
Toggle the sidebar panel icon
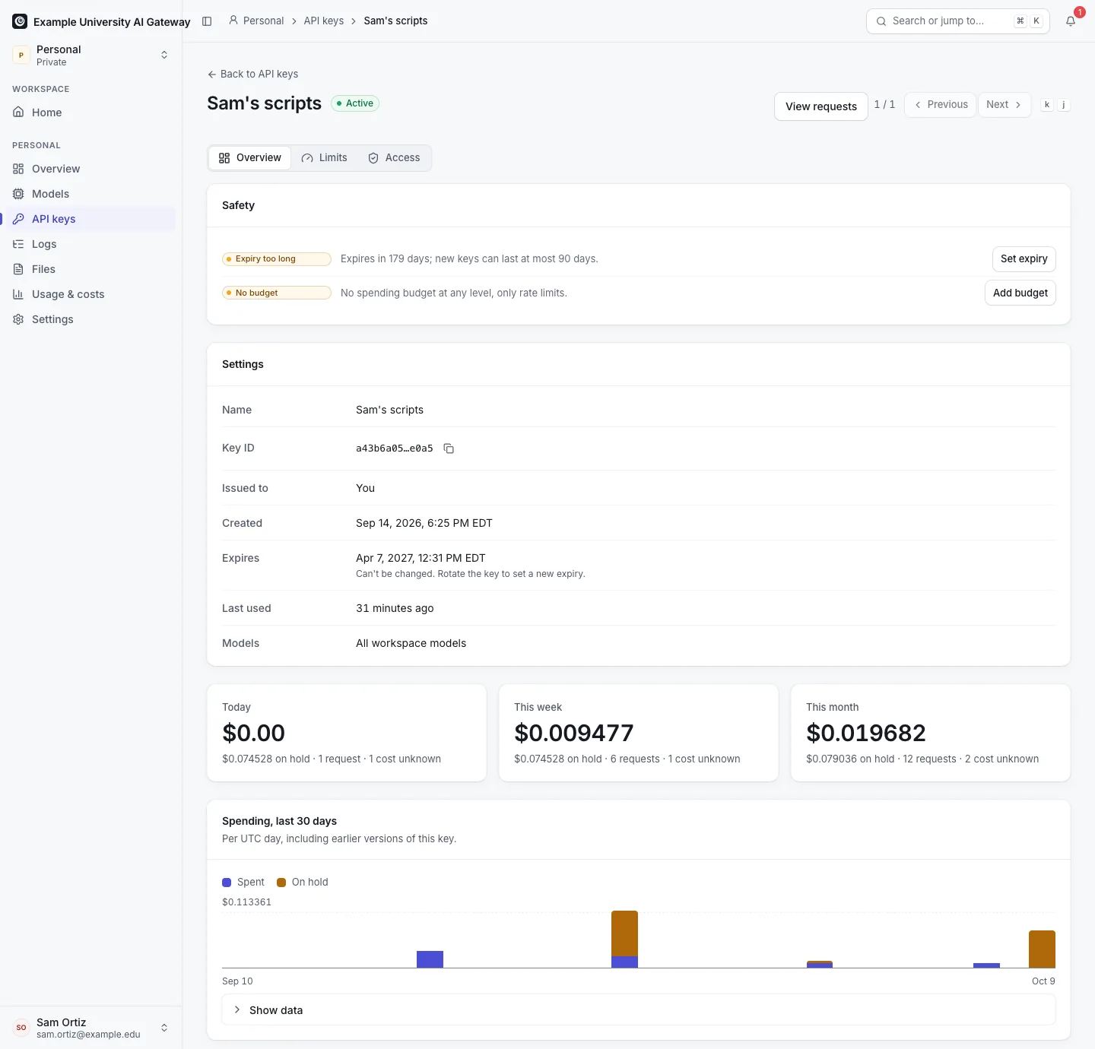pos(207,21)
